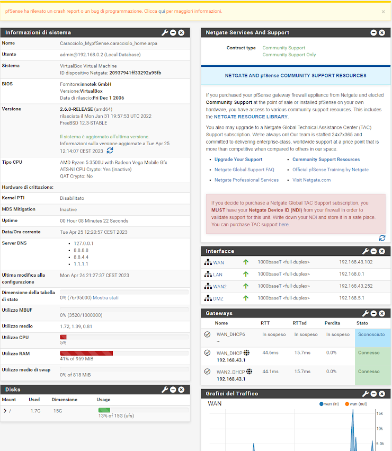392x451 pixels.
Task: Open the DMZ interface link
Action: 218,299
